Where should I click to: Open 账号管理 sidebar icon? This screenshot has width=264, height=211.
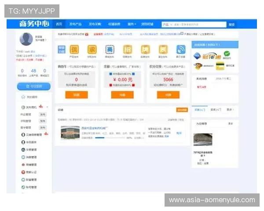23,187
